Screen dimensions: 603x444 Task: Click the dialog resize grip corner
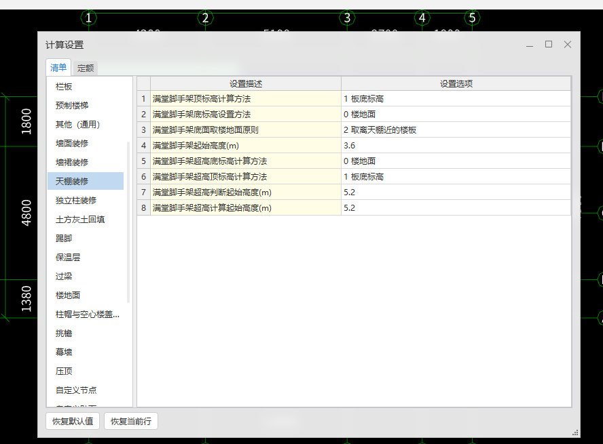tap(575, 433)
